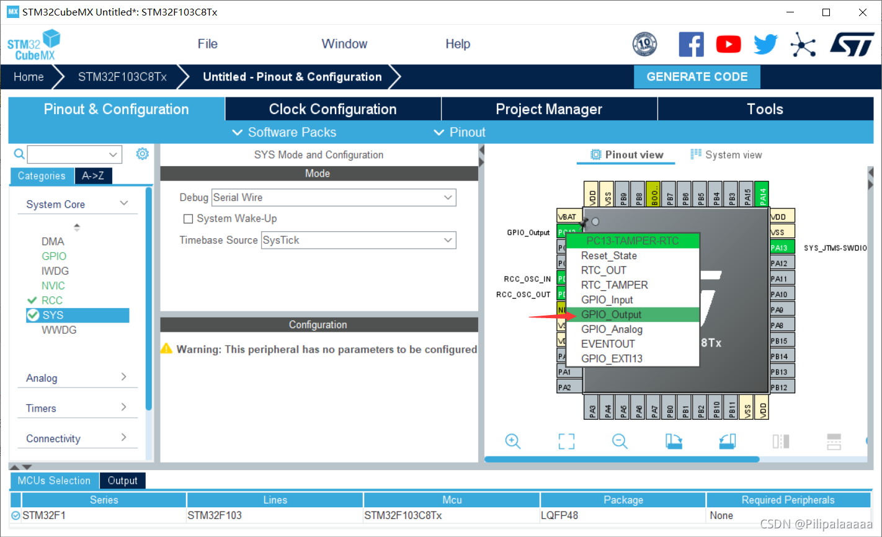The image size is (882, 537).
Task: Click the fit-to-screen pinout icon
Action: tap(566, 441)
